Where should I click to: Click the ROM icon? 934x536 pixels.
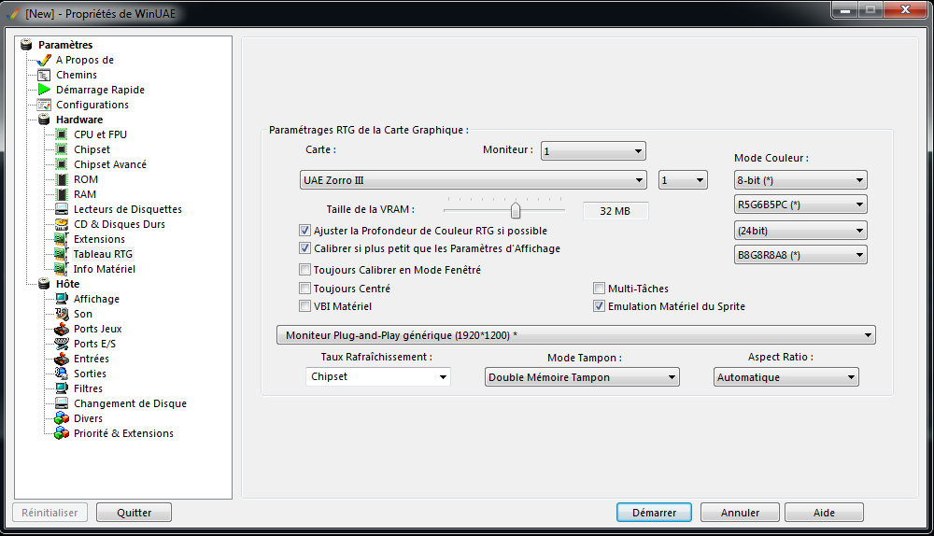click(62, 179)
